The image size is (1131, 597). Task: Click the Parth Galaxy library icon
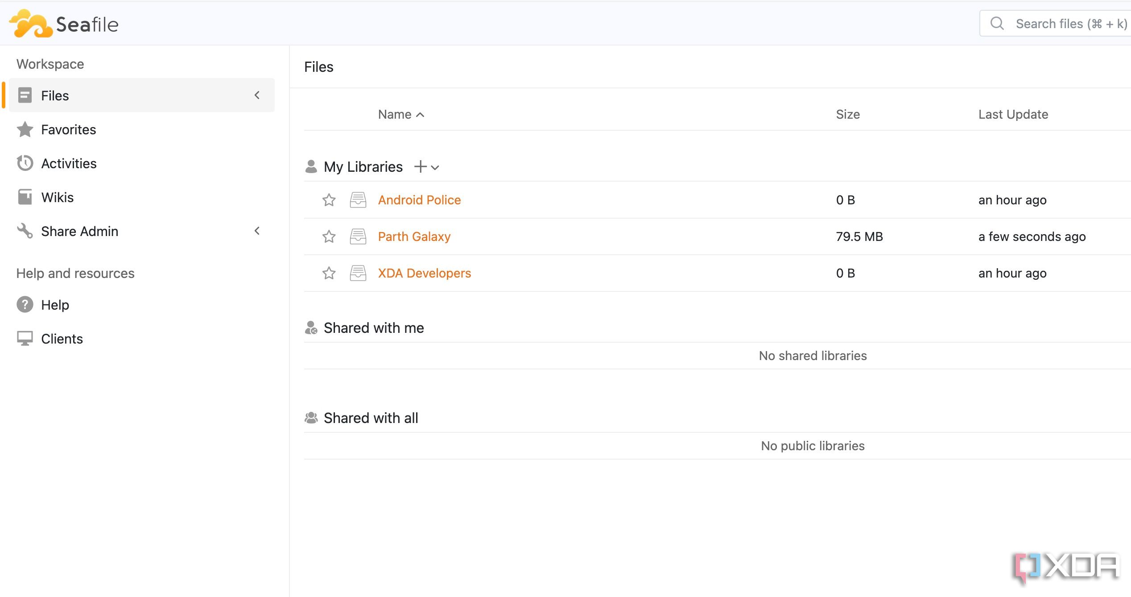pos(358,236)
